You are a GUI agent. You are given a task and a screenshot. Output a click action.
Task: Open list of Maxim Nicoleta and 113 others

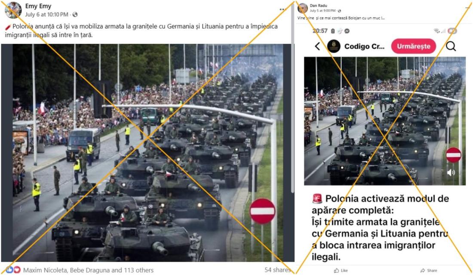[x=88, y=270]
